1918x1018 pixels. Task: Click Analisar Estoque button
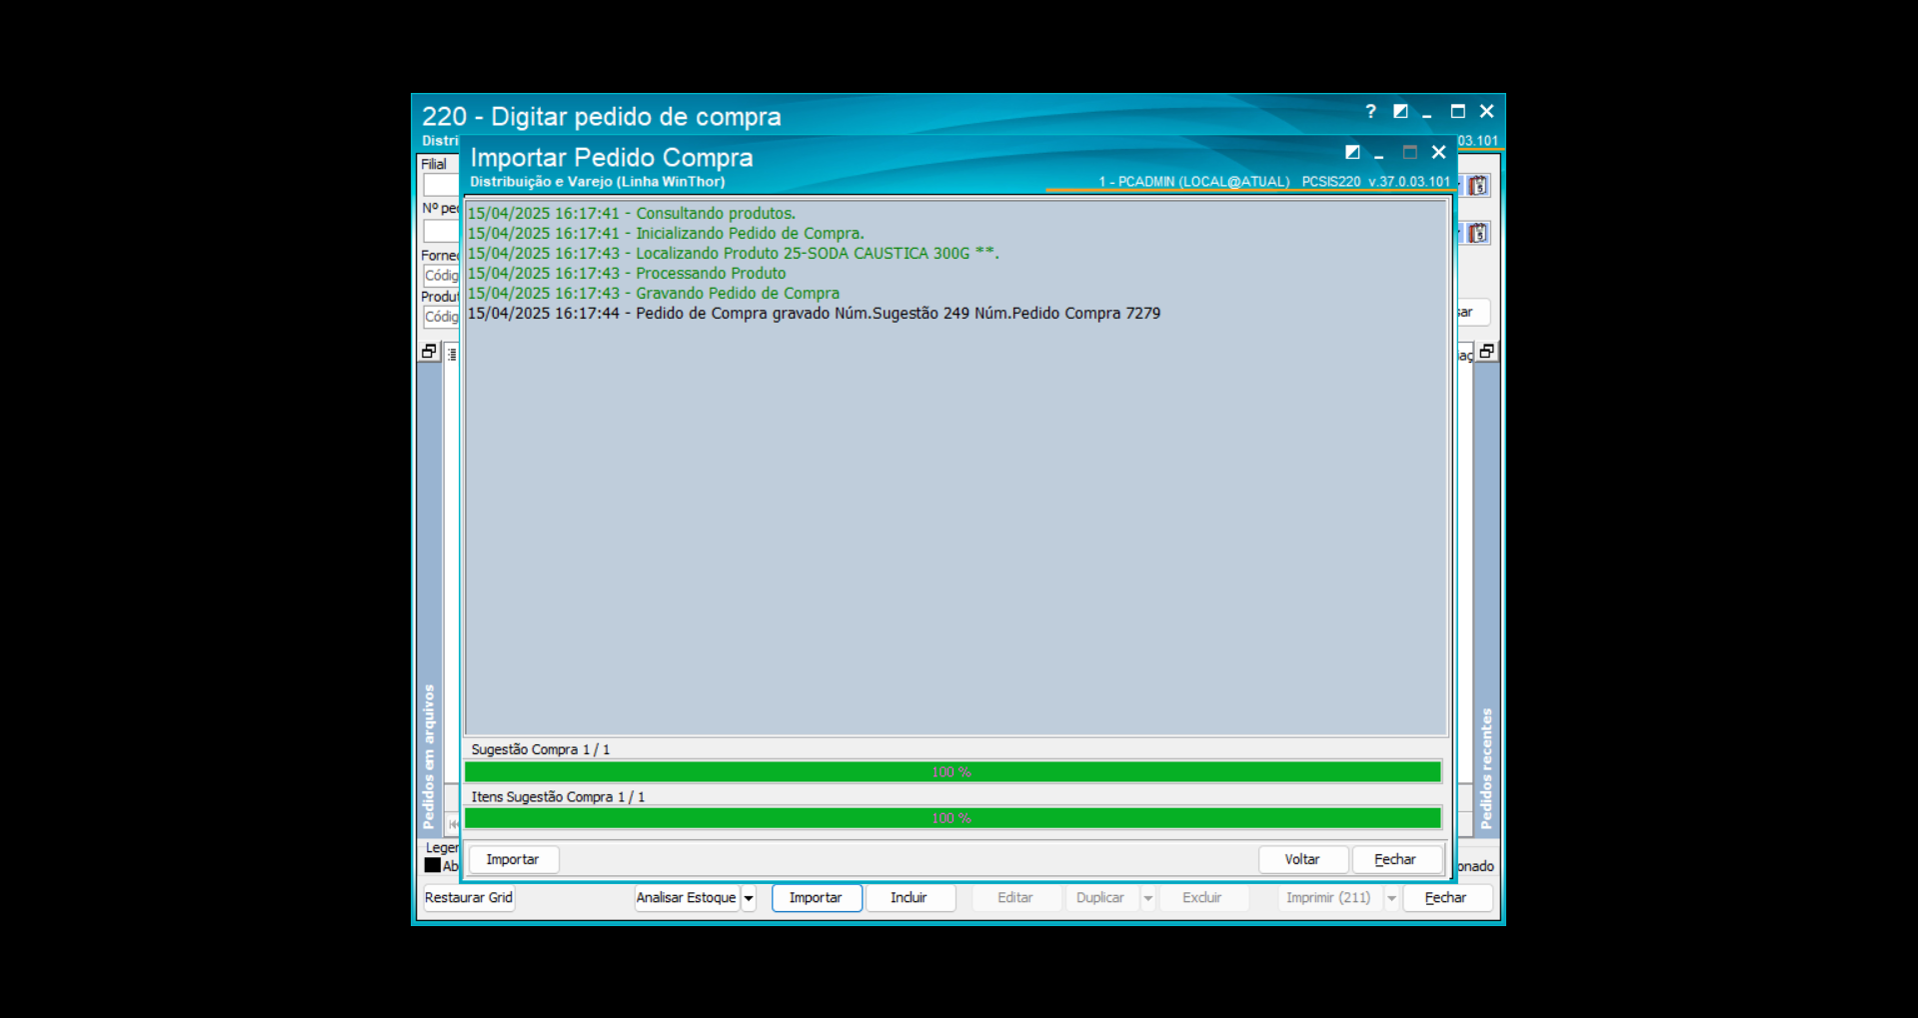coord(687,897)
